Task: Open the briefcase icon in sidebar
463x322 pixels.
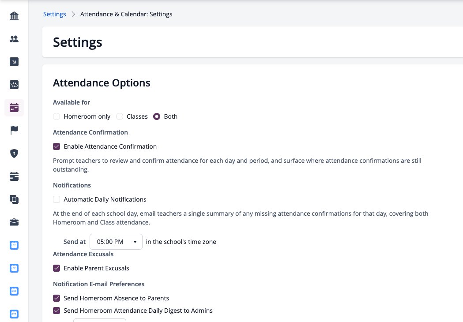Action: [14, 222]
